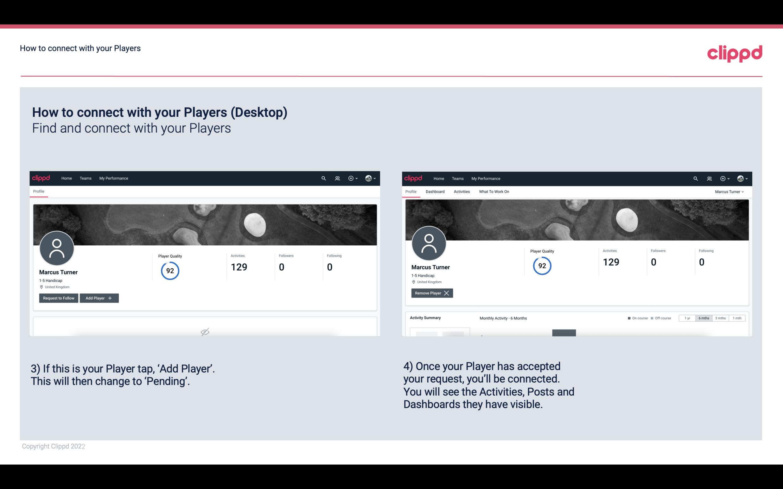Click the 'Remove Player' button

tap(431, 292)
